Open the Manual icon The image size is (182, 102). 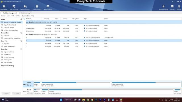(172, 7)
